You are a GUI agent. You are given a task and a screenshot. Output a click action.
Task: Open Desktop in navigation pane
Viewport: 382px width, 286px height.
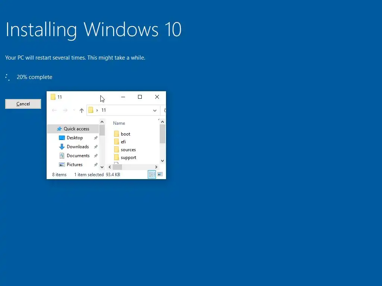(x=75, y=138)
